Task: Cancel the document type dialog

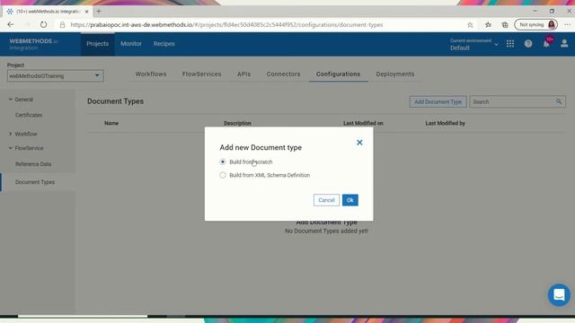Action: (x=326, y=200)
